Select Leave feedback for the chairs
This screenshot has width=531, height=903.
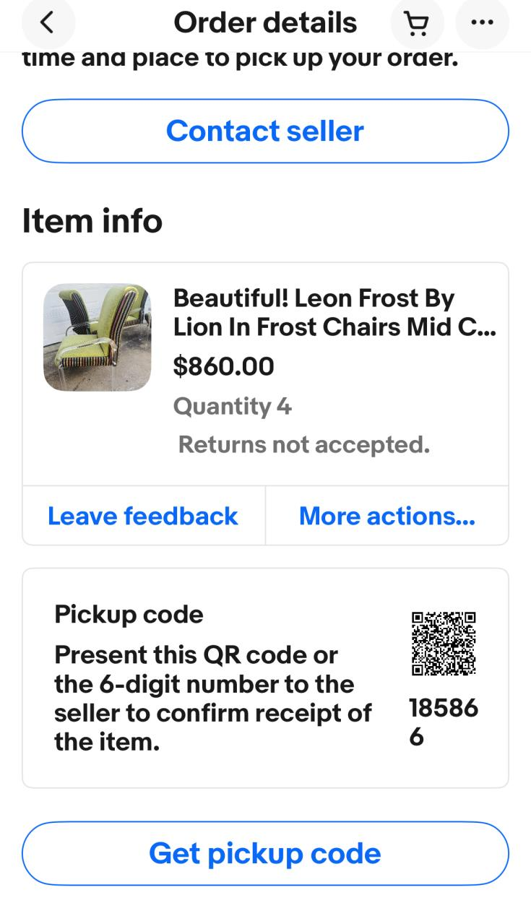coord(143,516)
